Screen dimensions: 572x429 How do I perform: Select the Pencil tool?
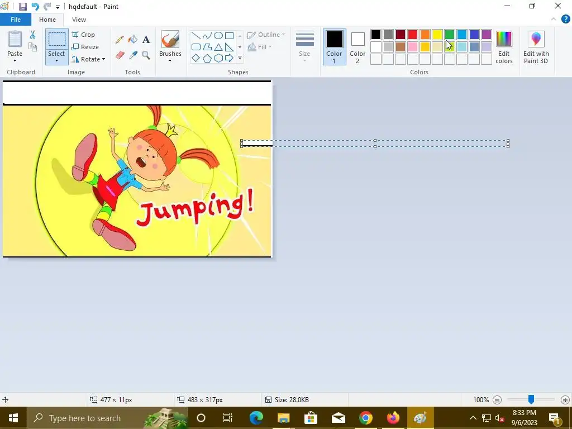point(120,40)
